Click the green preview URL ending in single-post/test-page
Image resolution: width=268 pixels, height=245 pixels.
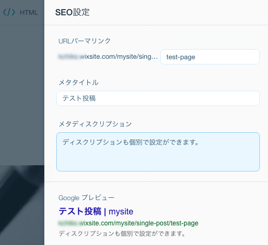click(x=128, y=223)
